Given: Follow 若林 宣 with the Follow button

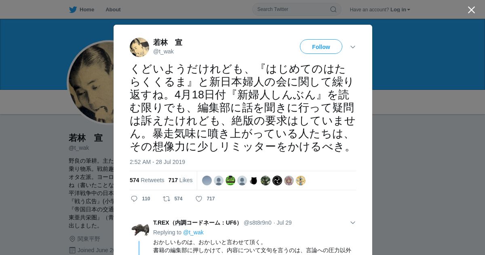Looking at the screenshot, I should coord(321,47).
